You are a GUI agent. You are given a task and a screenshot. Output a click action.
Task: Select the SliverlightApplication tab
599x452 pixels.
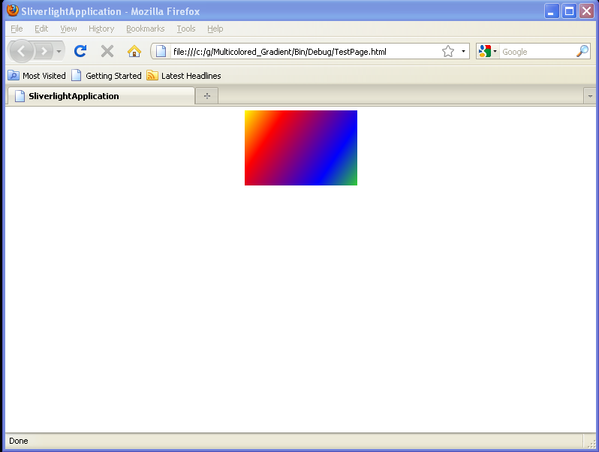coord(101,96)
